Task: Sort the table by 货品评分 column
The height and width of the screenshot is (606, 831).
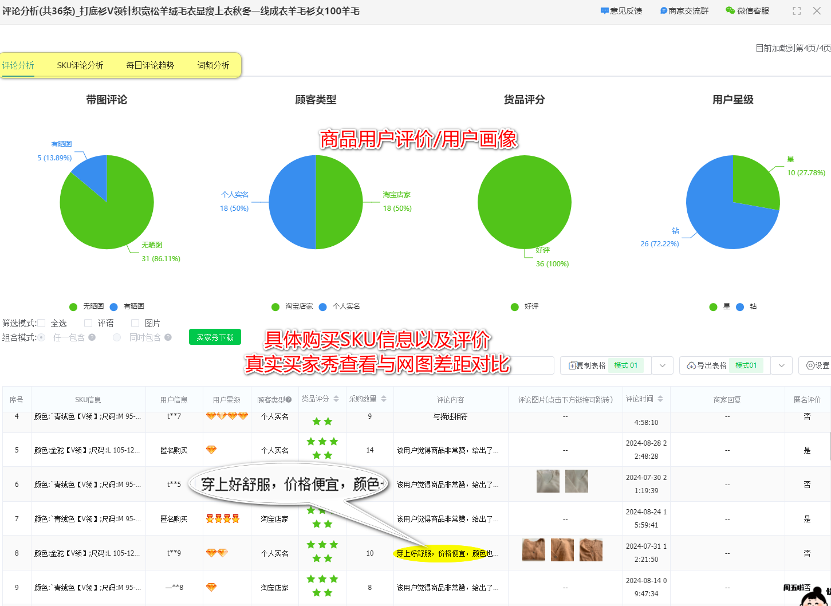Action: (x=336, y=399)
